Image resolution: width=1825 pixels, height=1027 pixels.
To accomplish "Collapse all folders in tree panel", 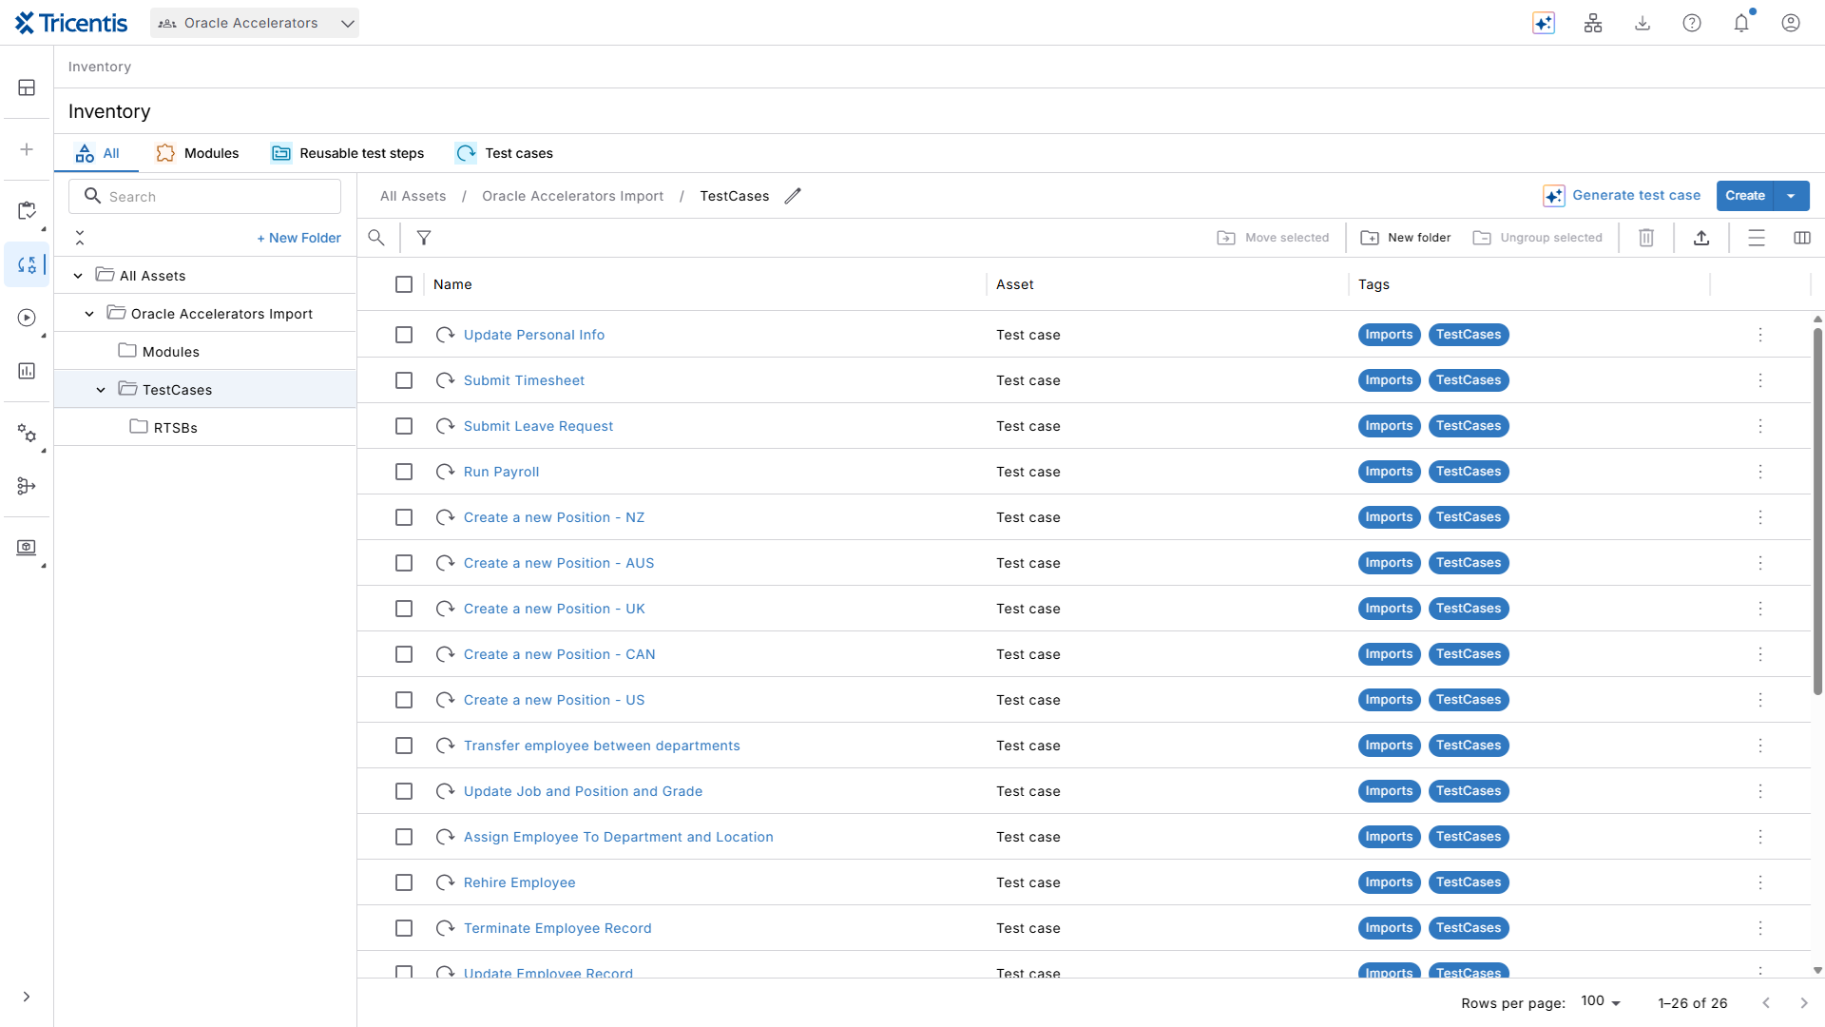I will (x=80, y=238).
